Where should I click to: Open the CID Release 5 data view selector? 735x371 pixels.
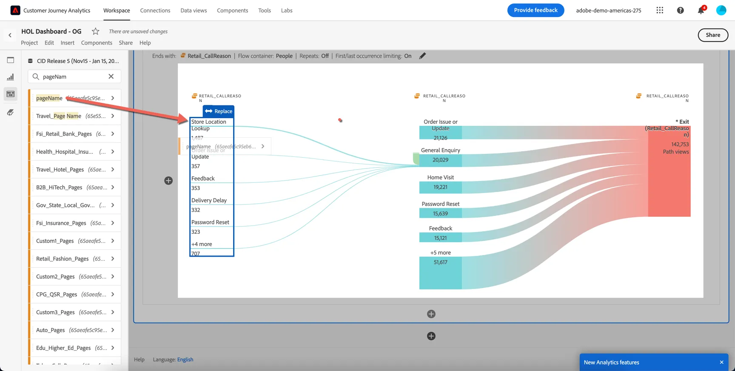[x=74, y=61]
